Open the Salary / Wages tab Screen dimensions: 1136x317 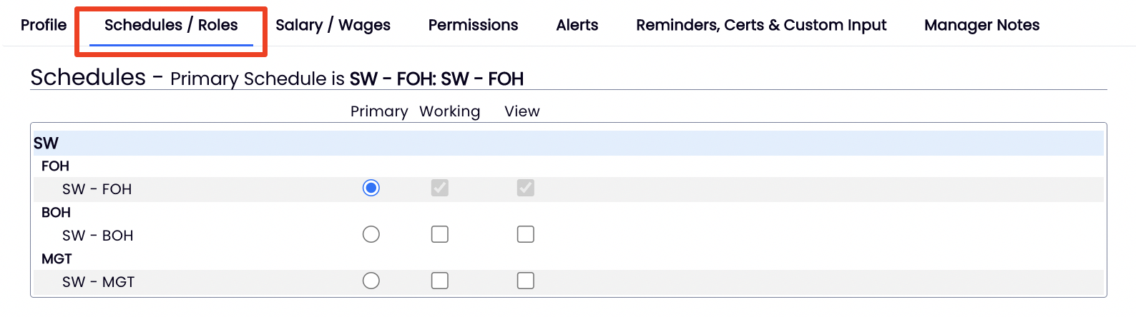point(333,25)
